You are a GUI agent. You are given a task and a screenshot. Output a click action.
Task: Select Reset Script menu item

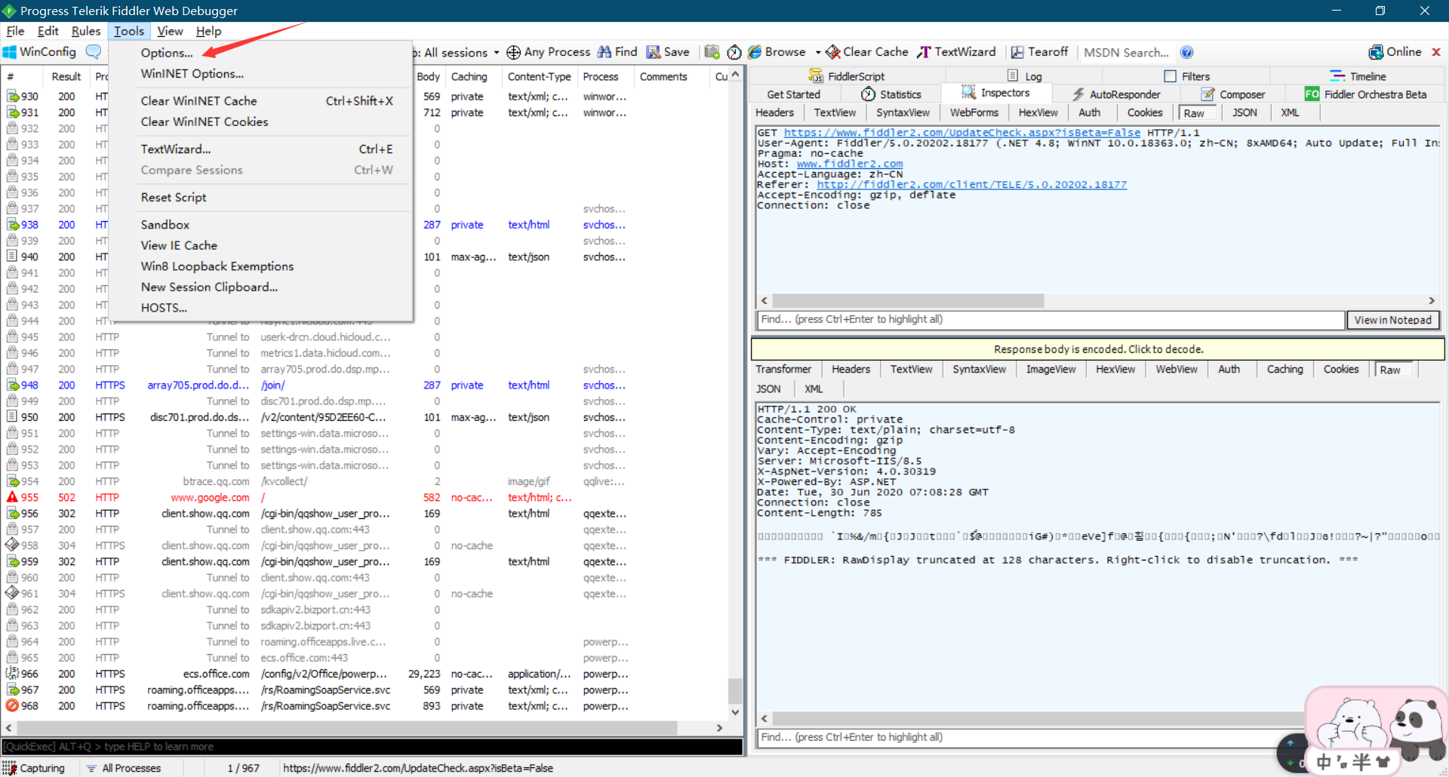(x=174, y=198)
